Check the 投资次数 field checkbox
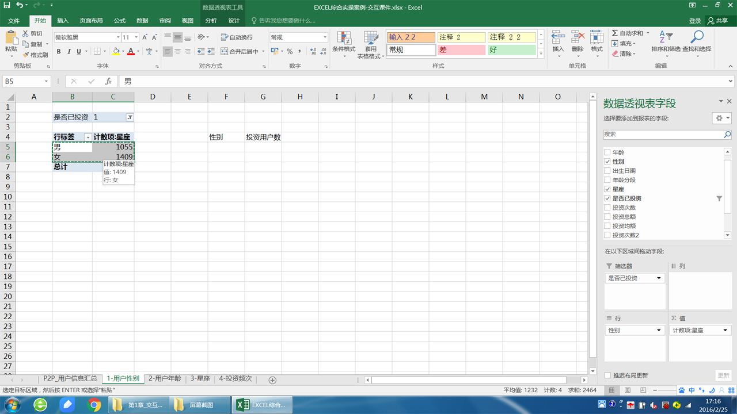 [x=607, y=208]
